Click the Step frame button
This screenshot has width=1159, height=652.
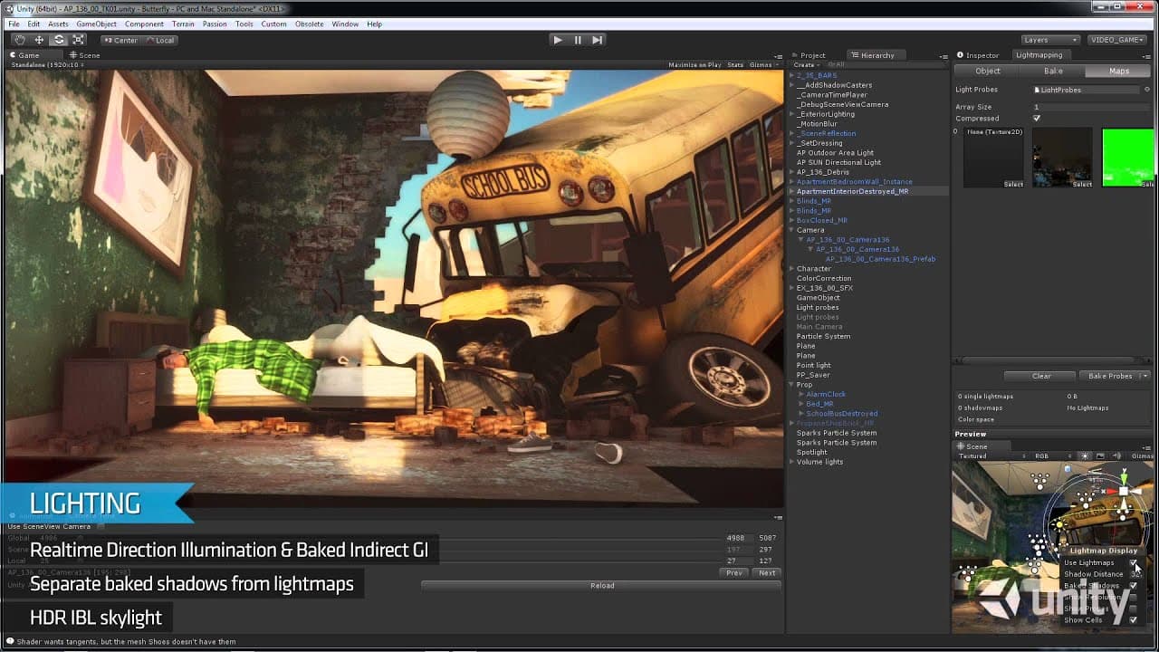pos(598,40)
